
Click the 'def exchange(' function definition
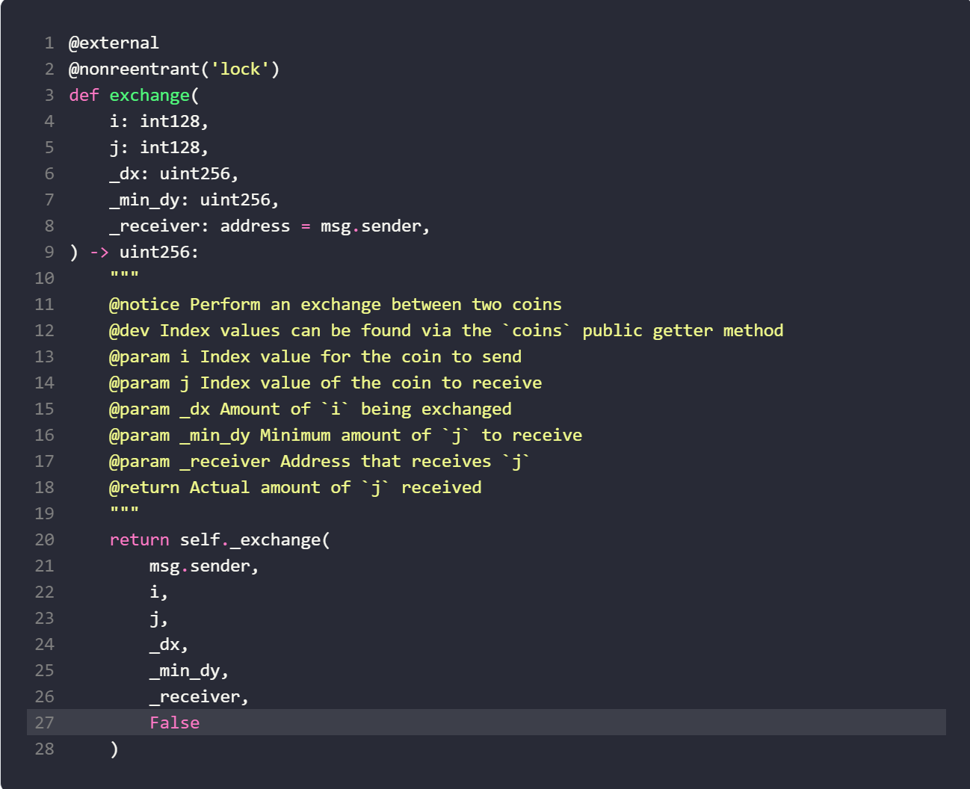135,95
